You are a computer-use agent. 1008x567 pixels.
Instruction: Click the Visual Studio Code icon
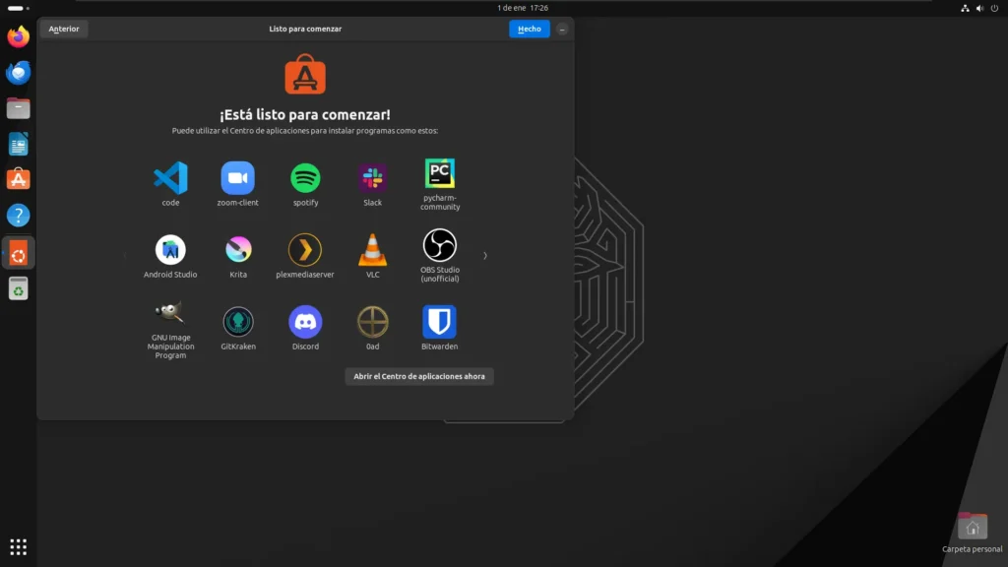point(170,177)
